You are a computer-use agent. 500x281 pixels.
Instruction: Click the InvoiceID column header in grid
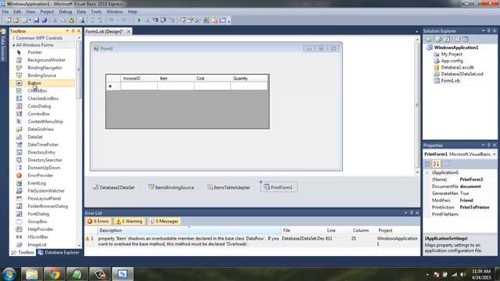coord(139,78)
